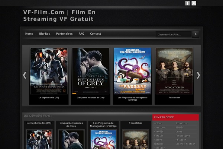
Task: Select the Famille genre
Action: pyautogui.click(x=159, y=136)
